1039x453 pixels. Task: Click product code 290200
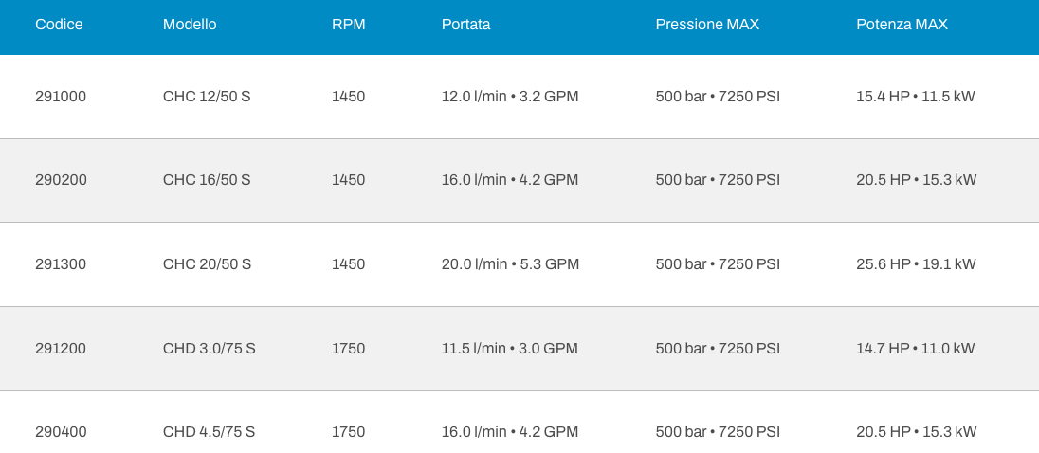coord(61,180)
